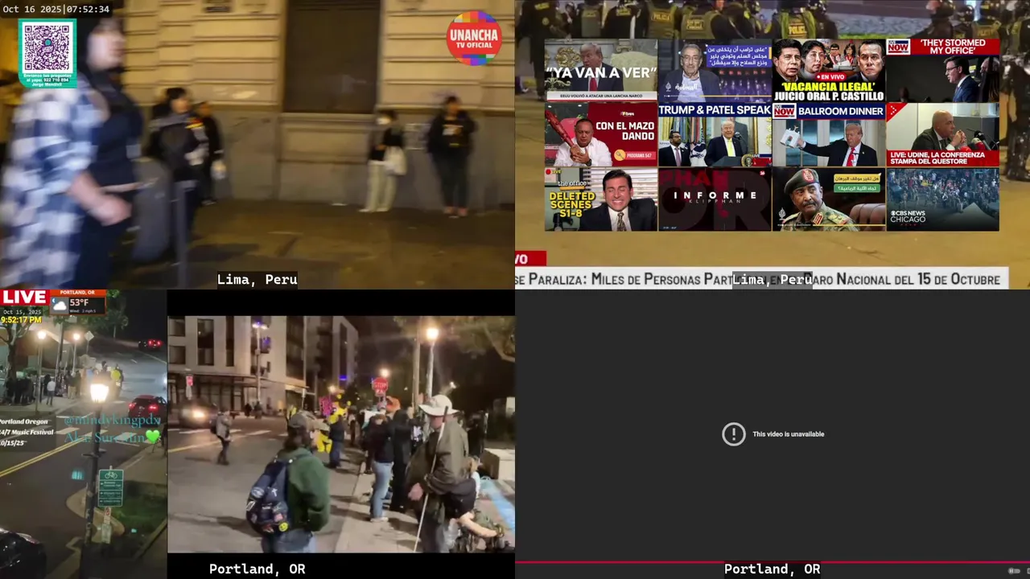Screen dimensions: 1030x579
Task: Click the 'Oct 15, 2025' date overlay
Action: pyautogui.click(x=22, y=312)
